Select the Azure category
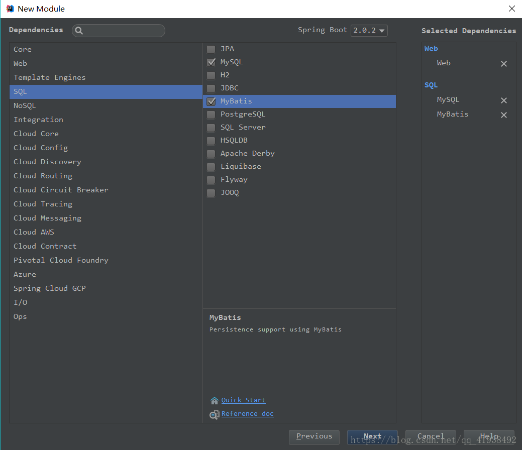Image resolution: width=522 pixels, height=450 pixels. tap(106, 274)
